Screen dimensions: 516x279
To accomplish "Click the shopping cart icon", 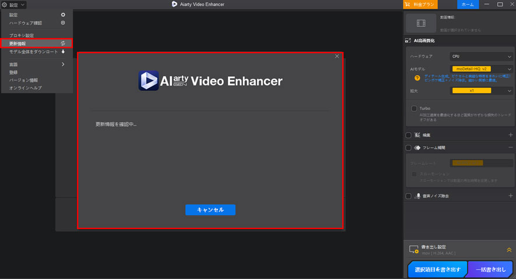I will pos(408,4).
